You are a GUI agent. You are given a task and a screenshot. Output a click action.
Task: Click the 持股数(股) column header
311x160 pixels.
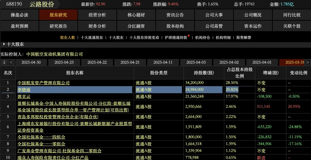click(204, 73)
